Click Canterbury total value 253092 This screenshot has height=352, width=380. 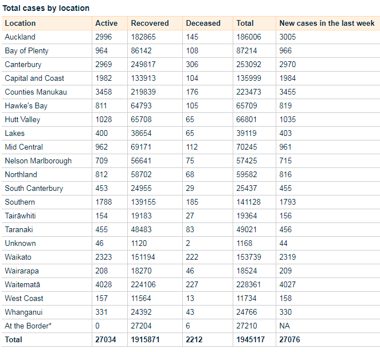click(249, 64)
